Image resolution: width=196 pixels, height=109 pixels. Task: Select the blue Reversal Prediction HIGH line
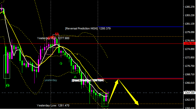tap(140, 27)
